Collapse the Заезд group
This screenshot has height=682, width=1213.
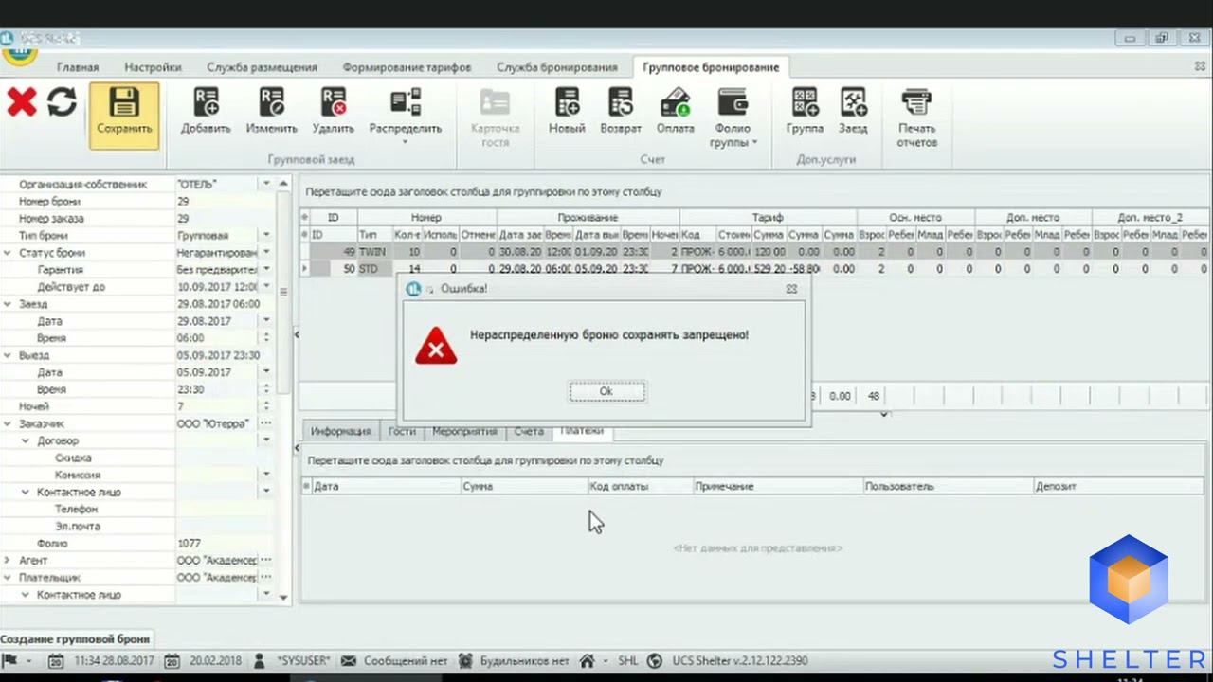point(8,304)
